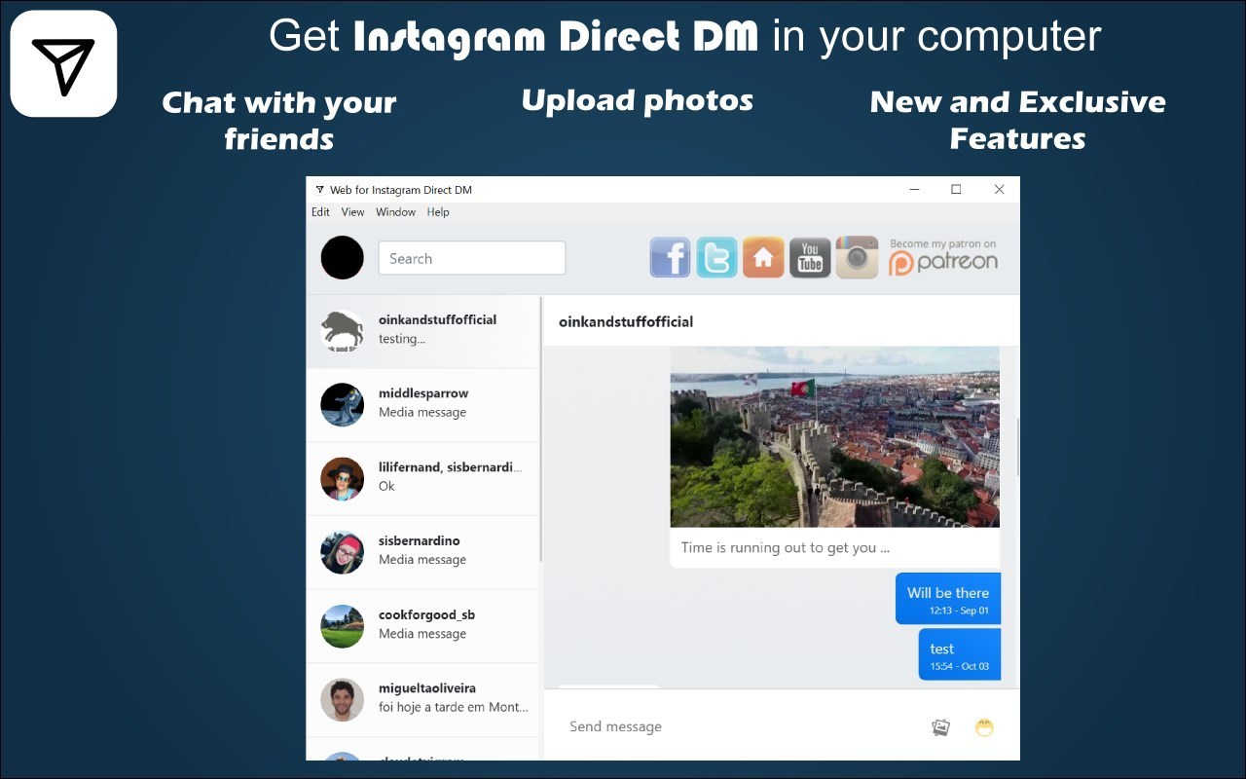Open the Instagram camera icon
This screenshot has height=779, width=1246.
[x=857, y=258]
